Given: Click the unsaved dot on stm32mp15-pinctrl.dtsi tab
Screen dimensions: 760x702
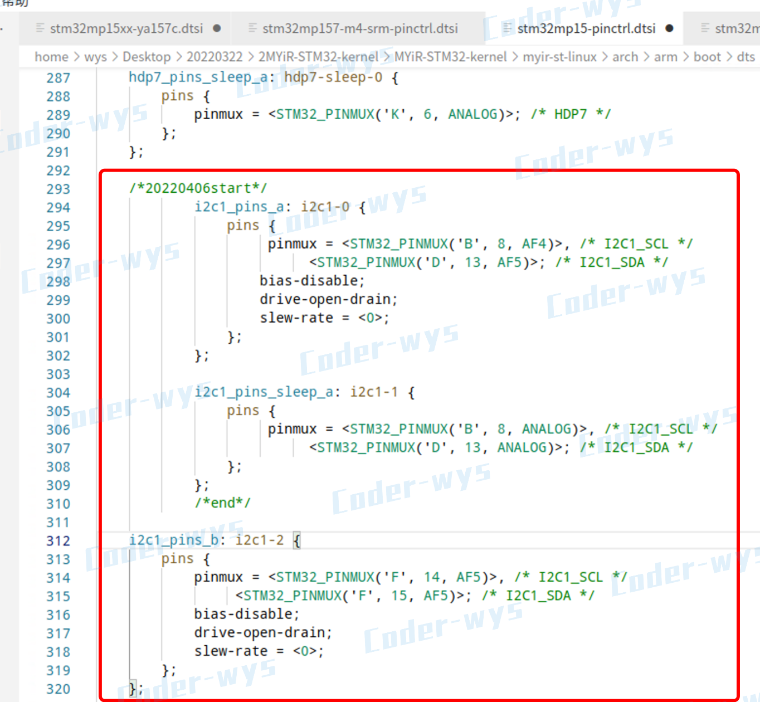Looking at the screenshot, I should [669, 28].
